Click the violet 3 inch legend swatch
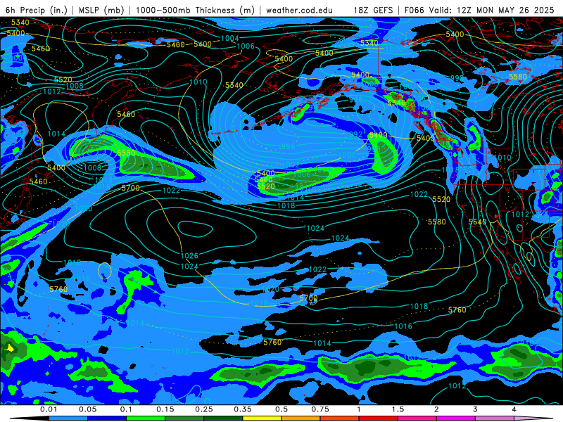This screenshot has height=422, width=563. (495, 418)
